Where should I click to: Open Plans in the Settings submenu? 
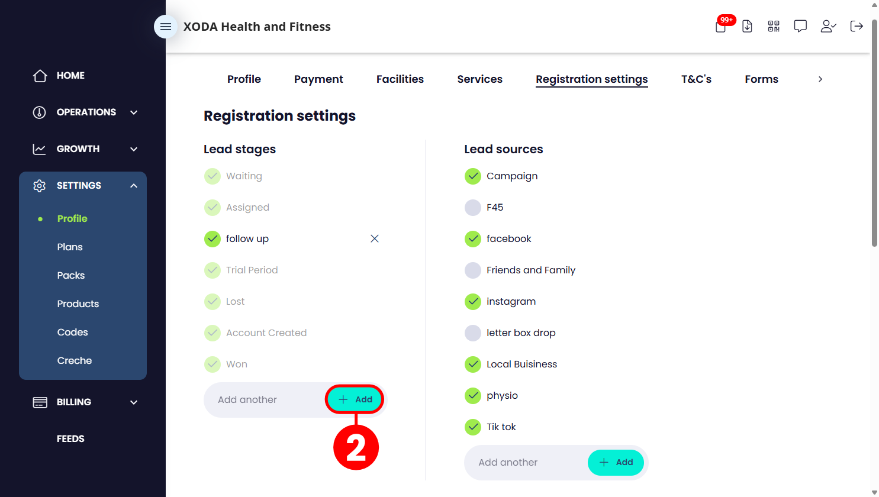pos(70,247)
